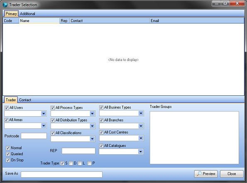This screenshot has height=183, width=247.
Task: Switch to the Additional tab
Action: (x=27, y=14)
